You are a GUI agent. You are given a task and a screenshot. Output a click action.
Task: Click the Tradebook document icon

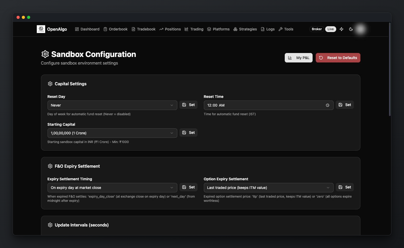[x=133, y=29]
